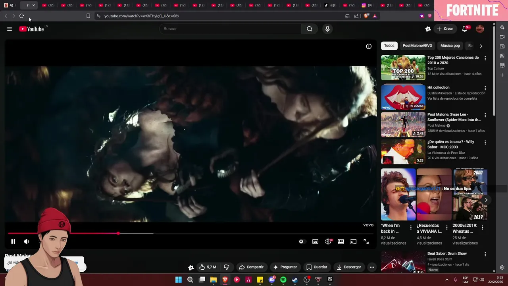This screenshot has height=286, width=508.
Task: Open options for Sunflower video
Action: coord(485,115)
